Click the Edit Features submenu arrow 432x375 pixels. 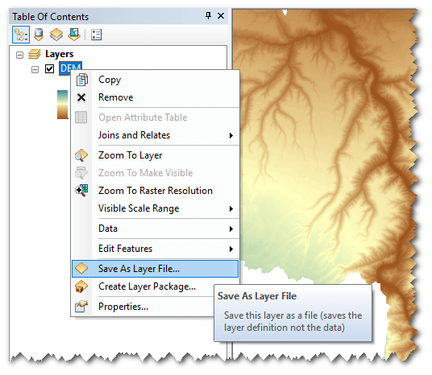click(x=231, y=249)
